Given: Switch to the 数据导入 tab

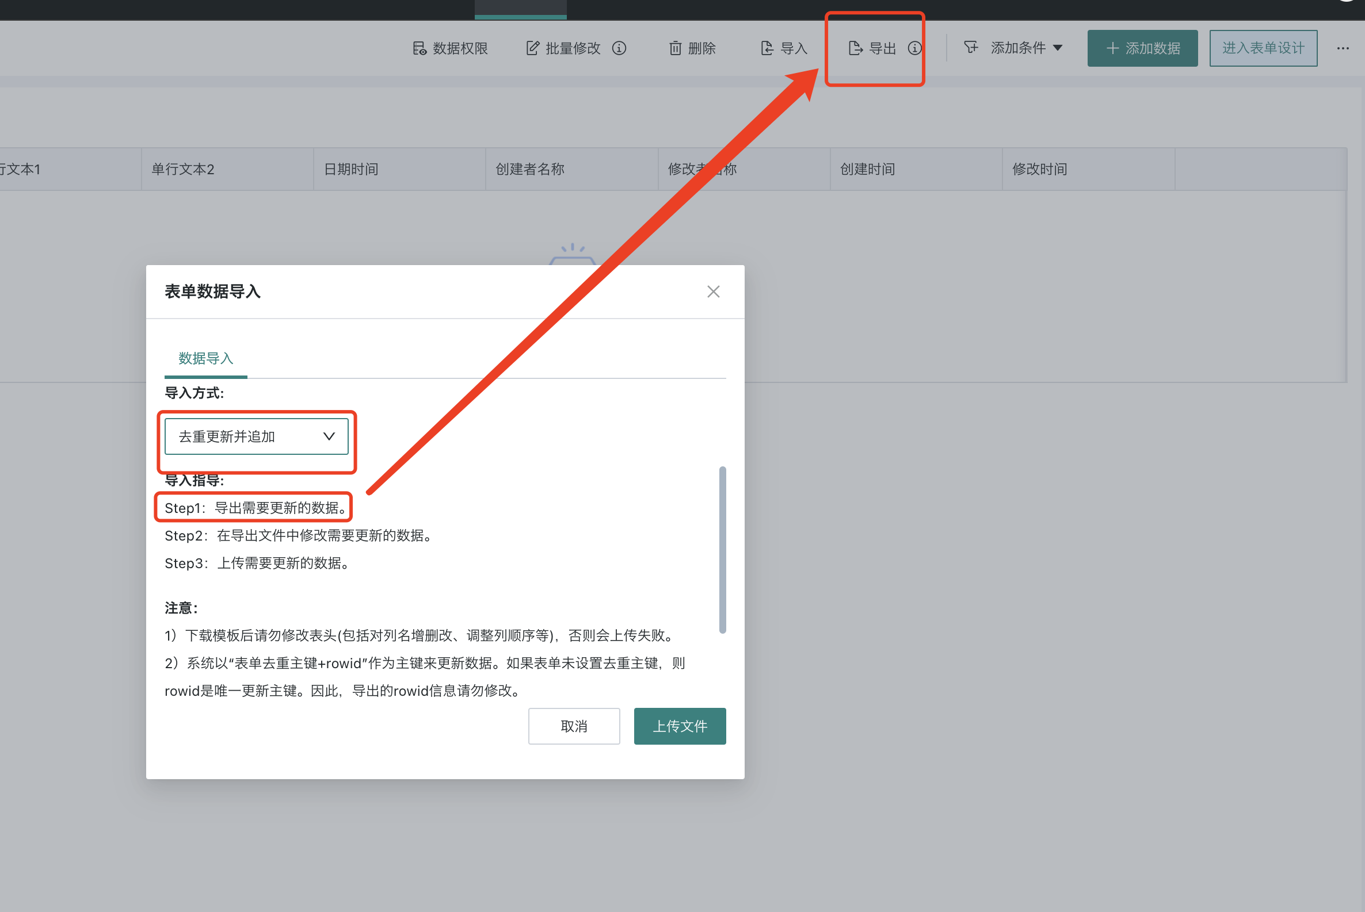Looking at the screenshot, I should click(204, 358).
